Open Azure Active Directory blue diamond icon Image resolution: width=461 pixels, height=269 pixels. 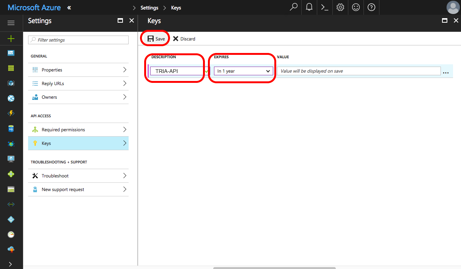point(11,219)
